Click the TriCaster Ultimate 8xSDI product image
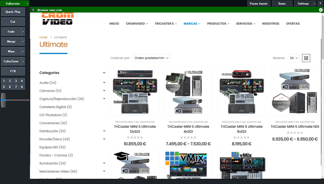The height and width of the screenshot is (184, 324). point(241,91)
